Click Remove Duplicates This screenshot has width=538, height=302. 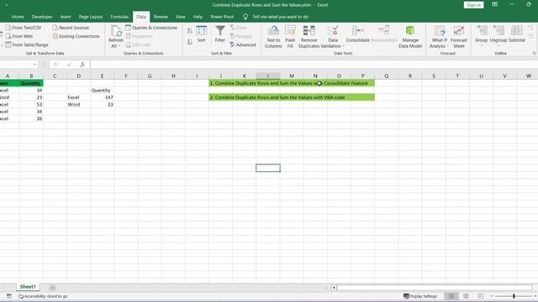(x=309, y=37)
